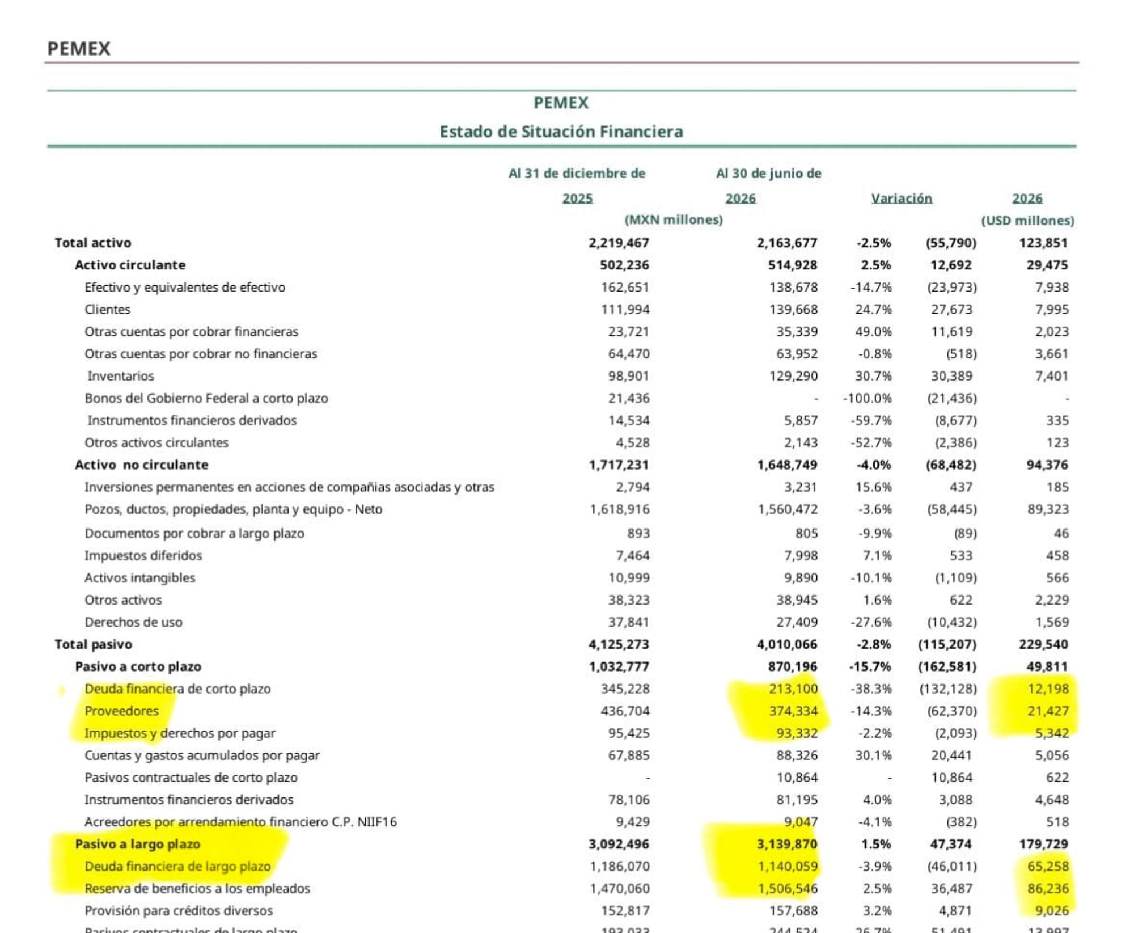Viewport: 1134px width, 933px height.
Task: Select "Deuda financiera de corto plazo" label
Action: coord(178,689)
